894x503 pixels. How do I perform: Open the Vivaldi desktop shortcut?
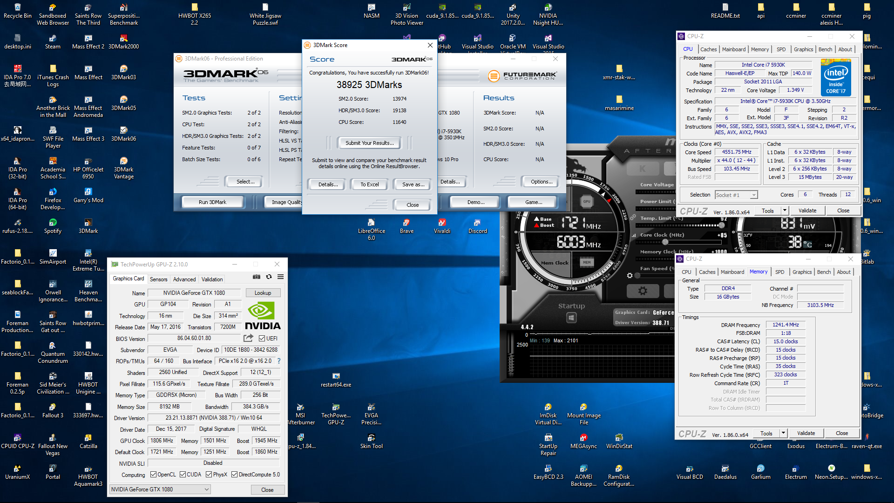pyautogui.click(x=442, y=226)
